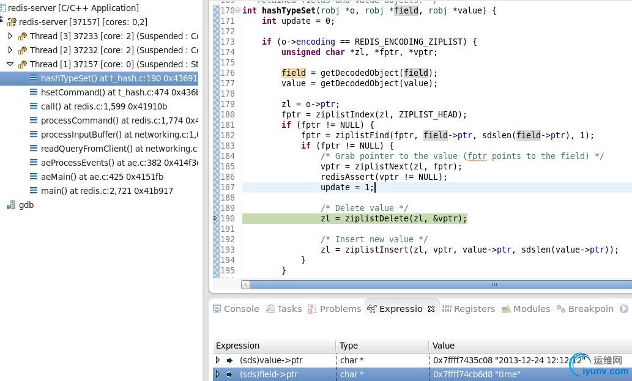Click stack frame icon beside call()
Screen dimensions: 632x381
34,106
